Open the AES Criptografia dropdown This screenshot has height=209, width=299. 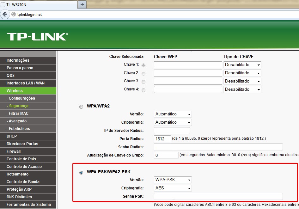tap(173, 188)
